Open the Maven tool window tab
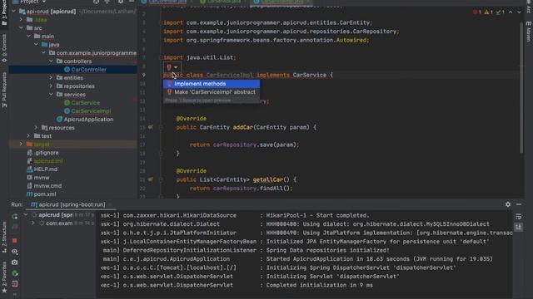Viewport: 533px width, 299px height. [x=529, y=32]
